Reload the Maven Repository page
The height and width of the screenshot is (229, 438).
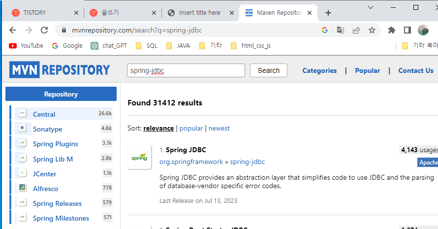[x=44, y=30]
